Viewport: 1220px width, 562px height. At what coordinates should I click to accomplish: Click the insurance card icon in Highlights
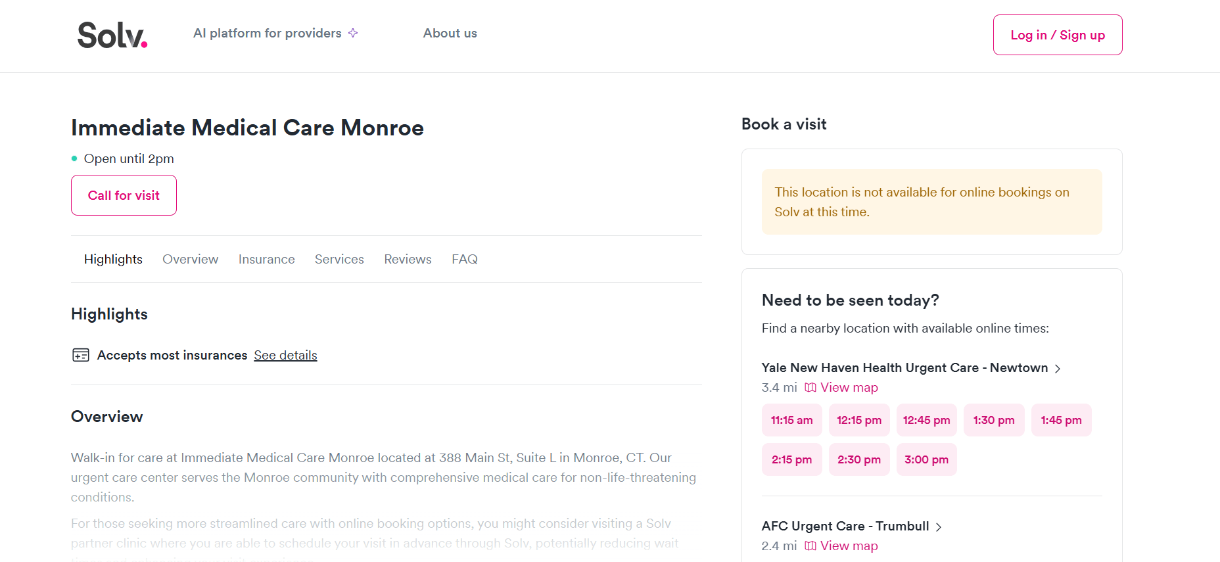point(81,355)
